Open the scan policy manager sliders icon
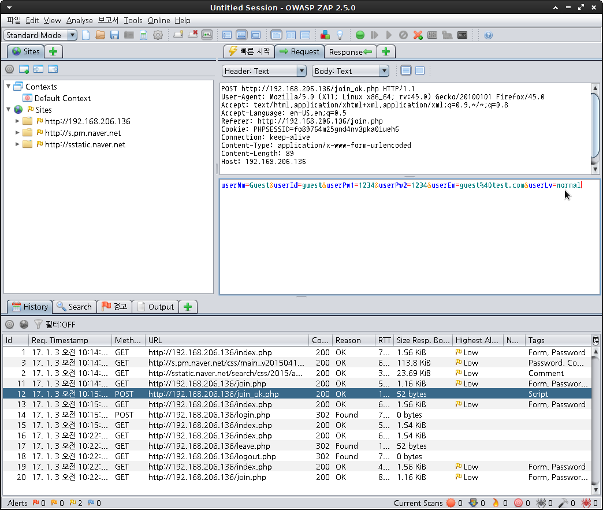Viewport: 603px width, 510px height. (x=432, y=35)
